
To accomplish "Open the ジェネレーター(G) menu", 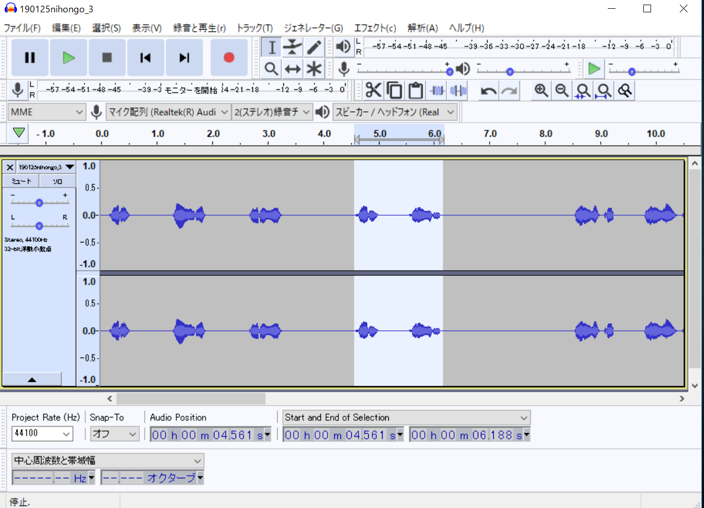I will (x=314, y=28).
